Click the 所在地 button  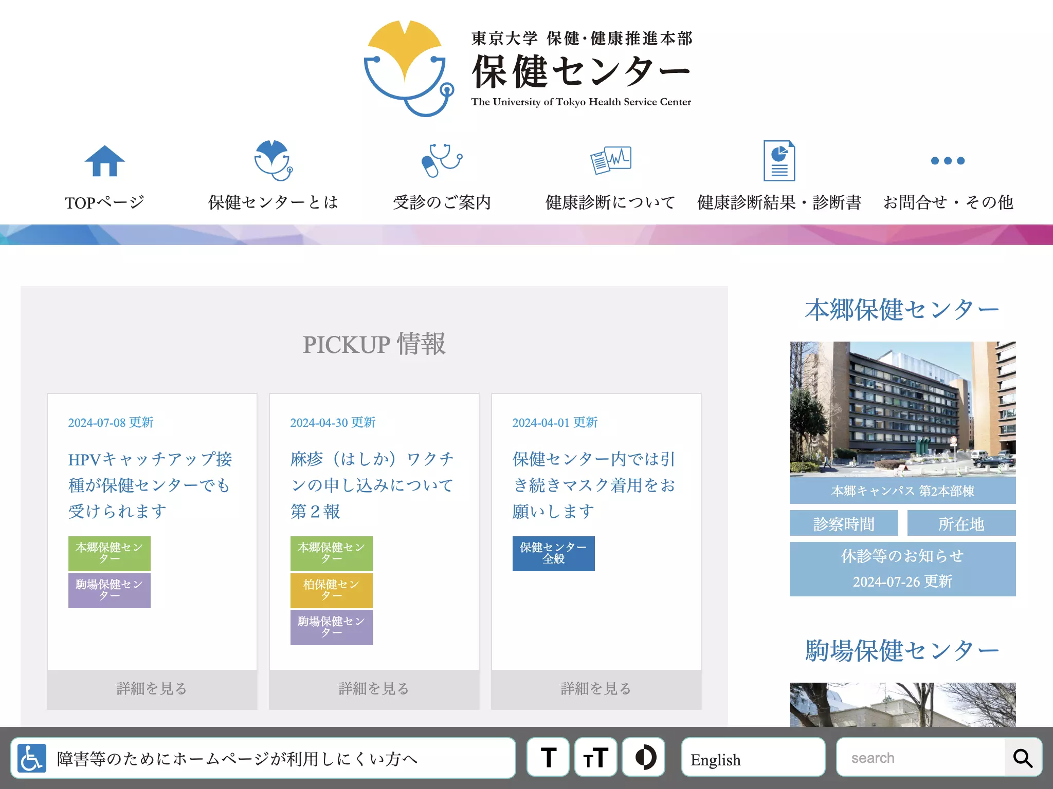click(961, 523)
